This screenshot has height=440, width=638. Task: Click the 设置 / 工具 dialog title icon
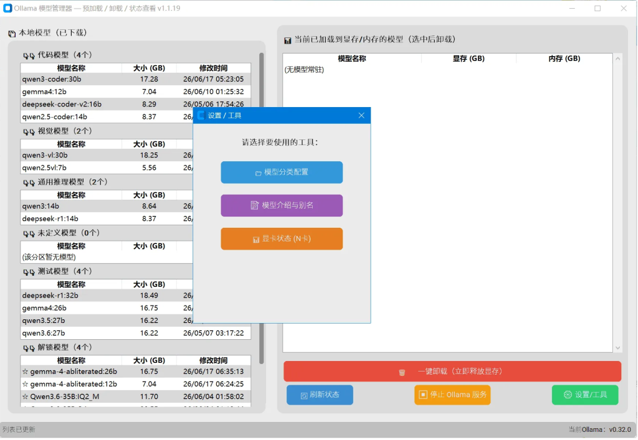click(201, 115)
